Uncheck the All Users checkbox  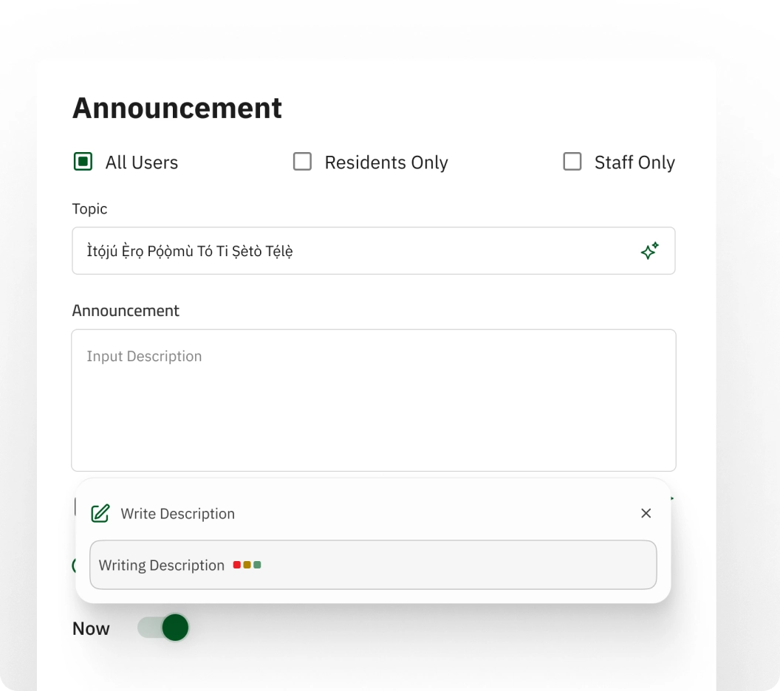[x=83, y=162]
